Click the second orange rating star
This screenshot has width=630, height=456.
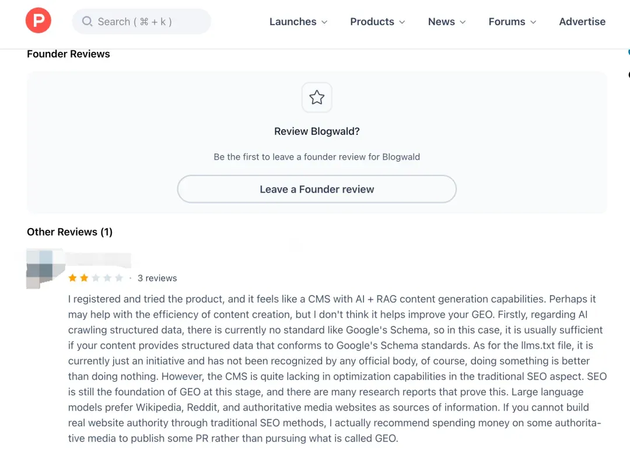click(x=84, y=278)
